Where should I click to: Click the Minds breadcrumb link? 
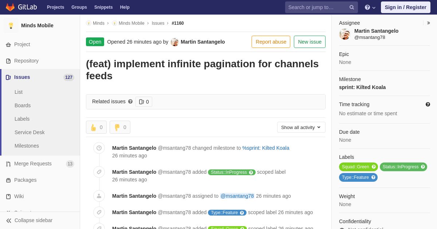pos(99,23)
